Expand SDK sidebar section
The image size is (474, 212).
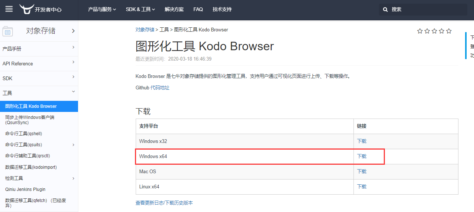[73, 77]
